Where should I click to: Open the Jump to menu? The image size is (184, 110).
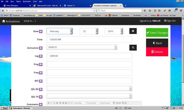coord(30,21)
